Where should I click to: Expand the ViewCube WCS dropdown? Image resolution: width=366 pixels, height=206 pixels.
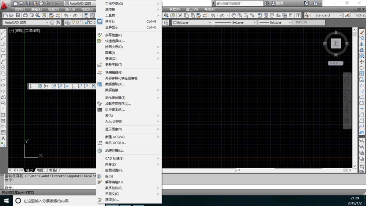coord(336,63)
